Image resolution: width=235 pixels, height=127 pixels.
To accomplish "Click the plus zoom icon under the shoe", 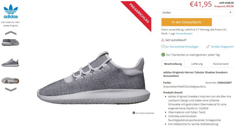I will tap(134, 113).
